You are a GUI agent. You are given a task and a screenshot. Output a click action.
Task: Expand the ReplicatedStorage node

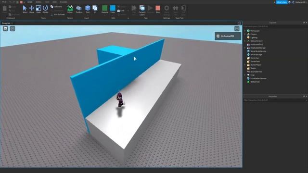click(x=245, y=48)
